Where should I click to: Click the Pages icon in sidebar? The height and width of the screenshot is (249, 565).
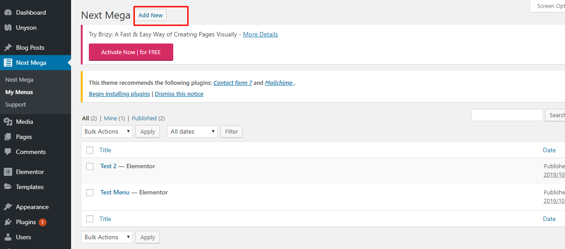[8, 137]
